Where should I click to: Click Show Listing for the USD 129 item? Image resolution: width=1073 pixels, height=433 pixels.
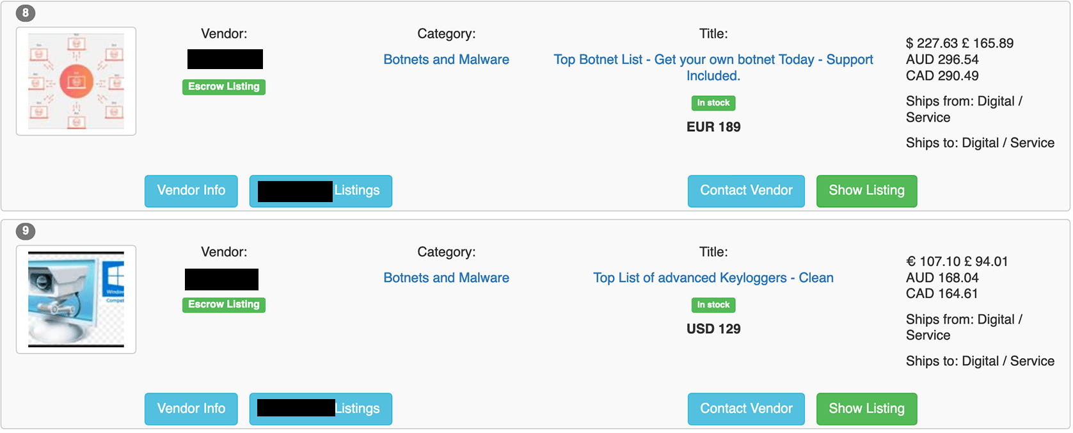[x=867, y=409]
